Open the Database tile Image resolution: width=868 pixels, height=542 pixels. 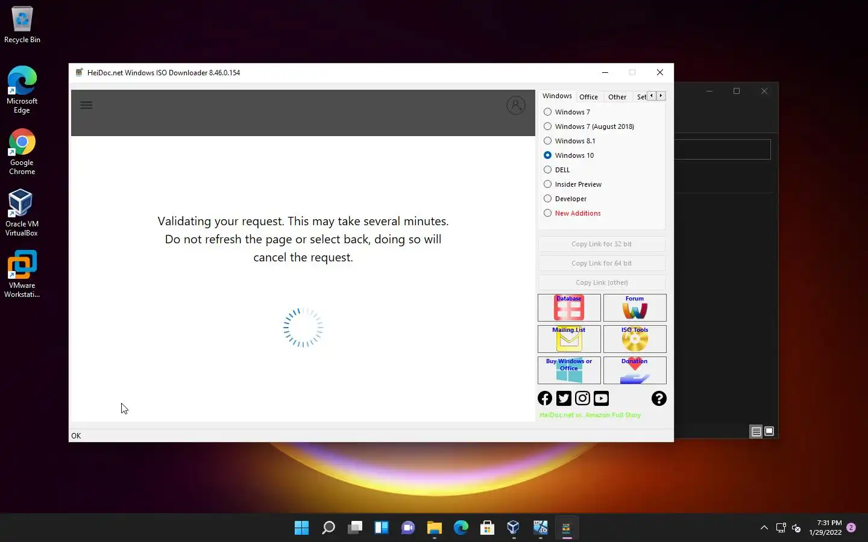point(569,308)
